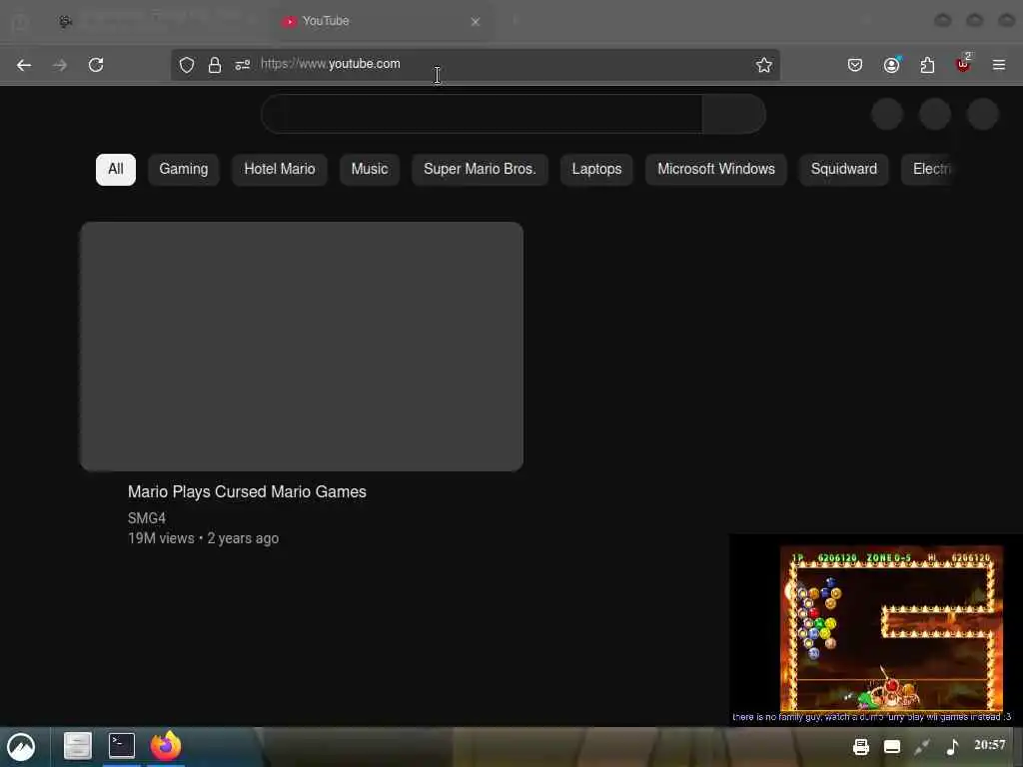This screenshot has height=767, width=1023.
Task: Click the picture-in-picture game video
Action: click(875, 629)
